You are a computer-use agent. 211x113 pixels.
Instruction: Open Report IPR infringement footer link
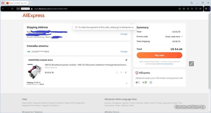tap(75, 103)
